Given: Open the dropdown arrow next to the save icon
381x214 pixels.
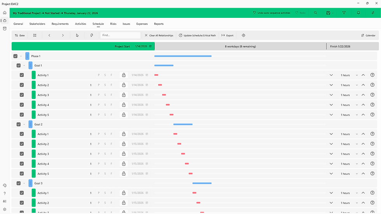Looking at the screenshot, I should (x=333, y=13).
